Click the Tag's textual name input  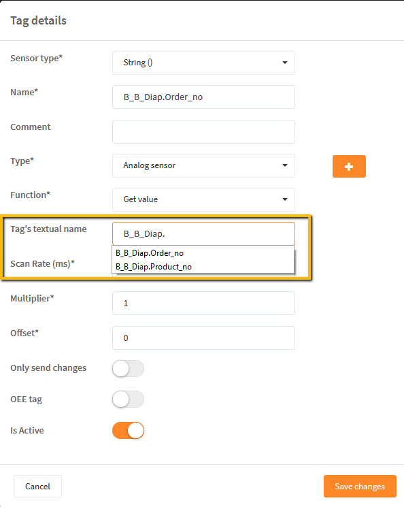[203, 234]
